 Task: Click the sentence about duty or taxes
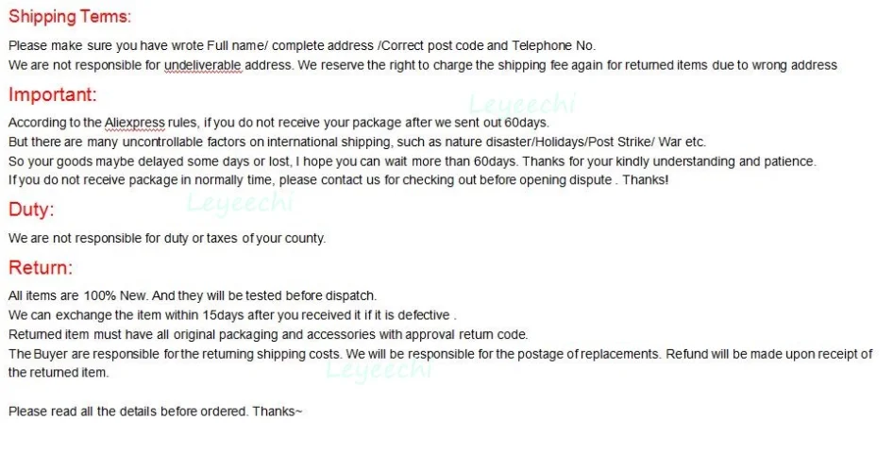(x=167, y=239)
